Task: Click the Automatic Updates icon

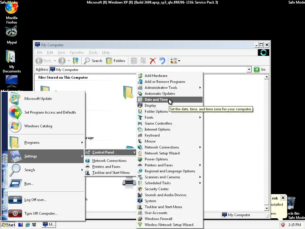Action: coord(140,94)
